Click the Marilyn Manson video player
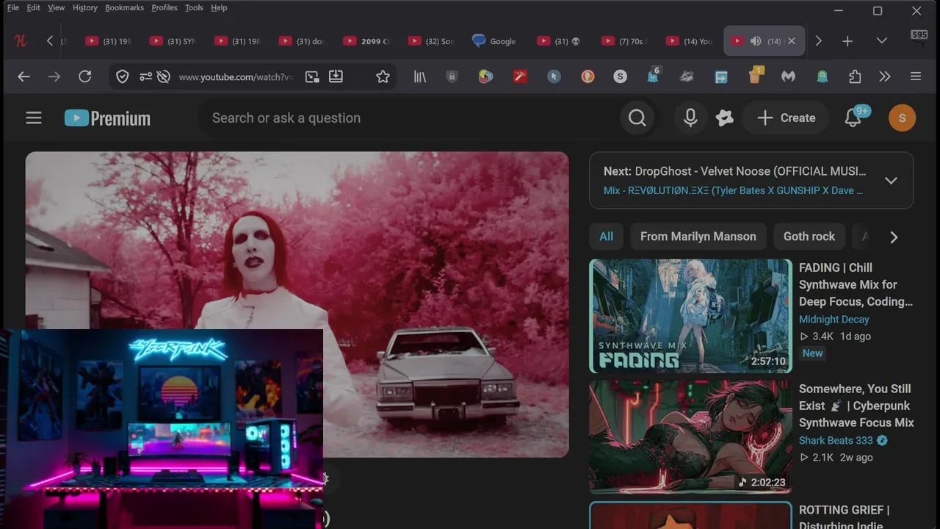 (x=297, y=304)
